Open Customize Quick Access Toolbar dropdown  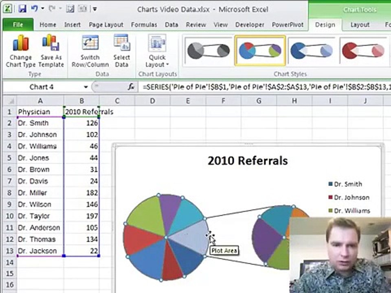click(95, 9)
